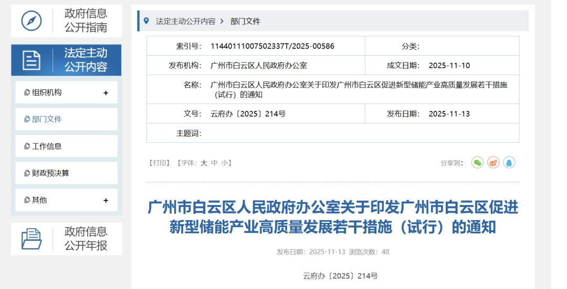Click the compass icon beside 政府信息公开指南
Screen dimensions: 567x289
[31, 21]
